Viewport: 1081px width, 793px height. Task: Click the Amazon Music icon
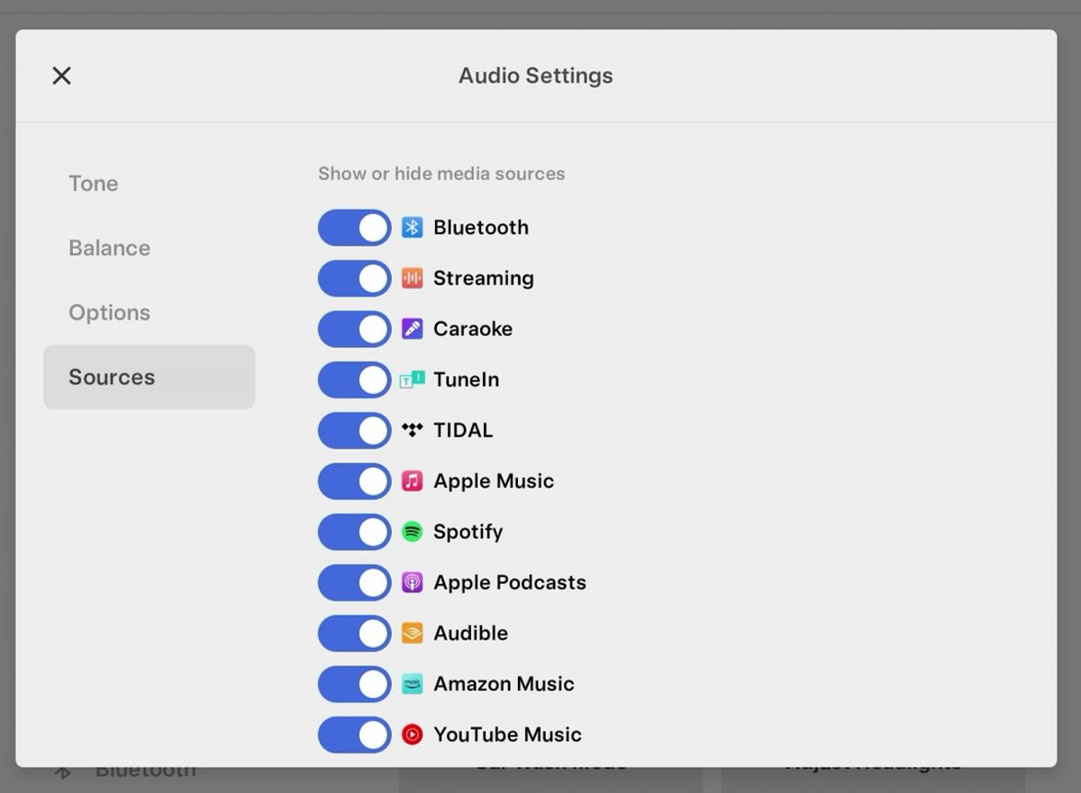pos(412,684)
